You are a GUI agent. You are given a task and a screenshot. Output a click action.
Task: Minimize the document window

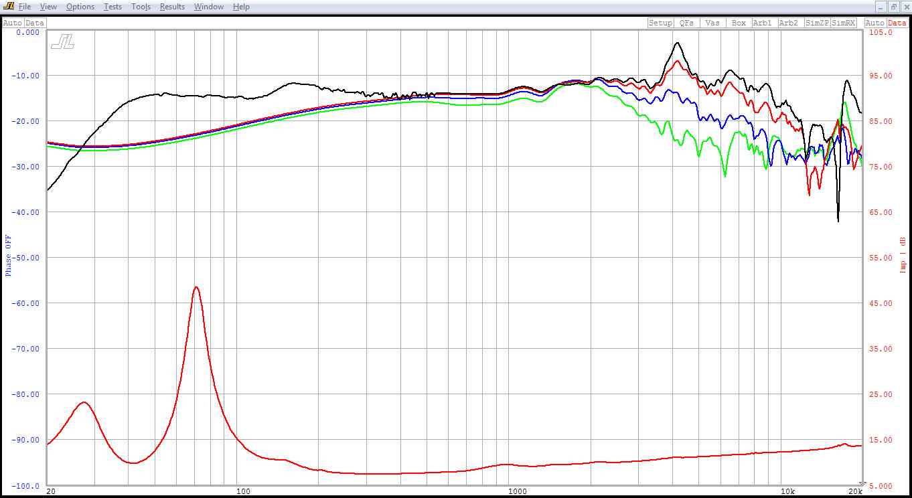coord(881,7)
